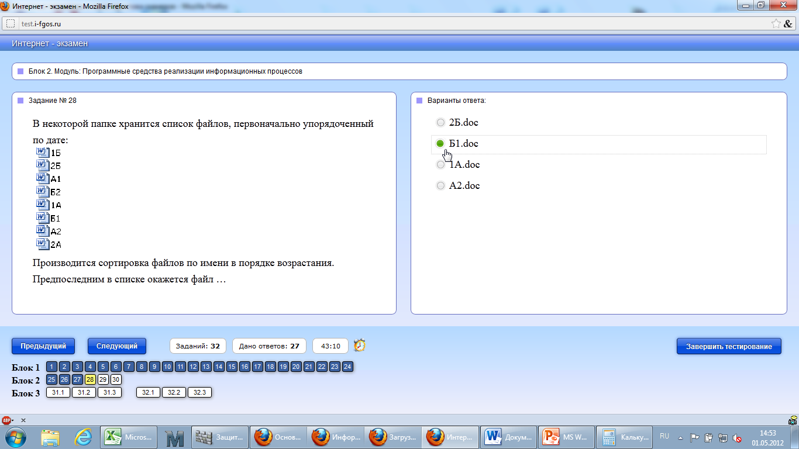Viewport: 799px width, 449px height.
Task: Open the Windows Start menu
Action: 16,437
